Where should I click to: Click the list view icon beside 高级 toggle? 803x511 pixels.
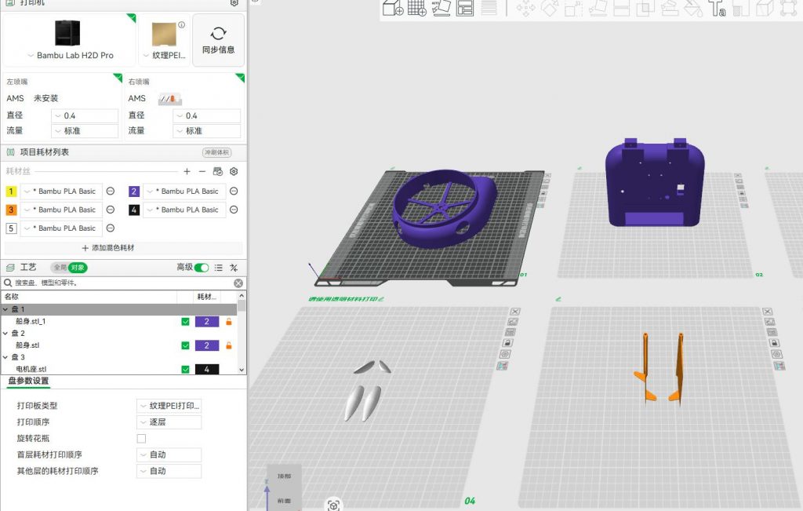click(219, 268)
